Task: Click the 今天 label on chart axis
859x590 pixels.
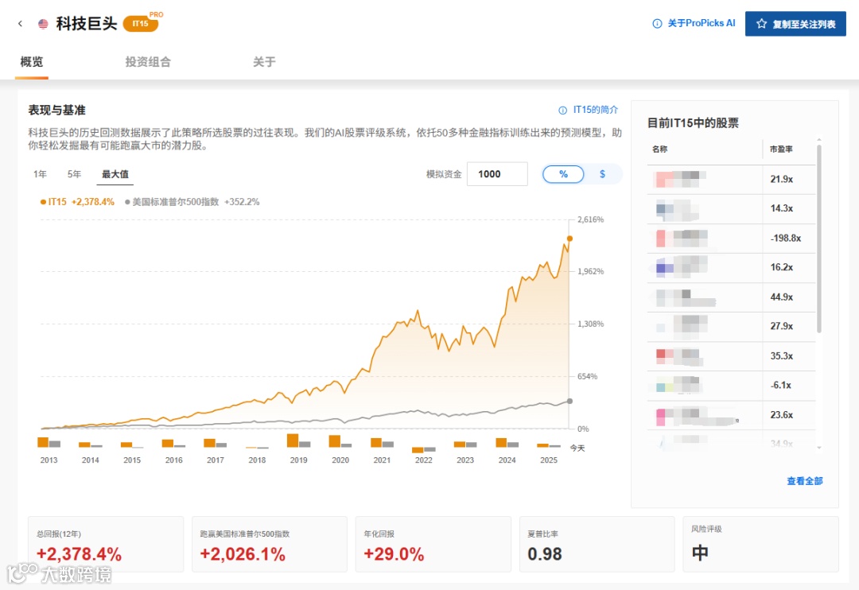Action: pos(577,448)
